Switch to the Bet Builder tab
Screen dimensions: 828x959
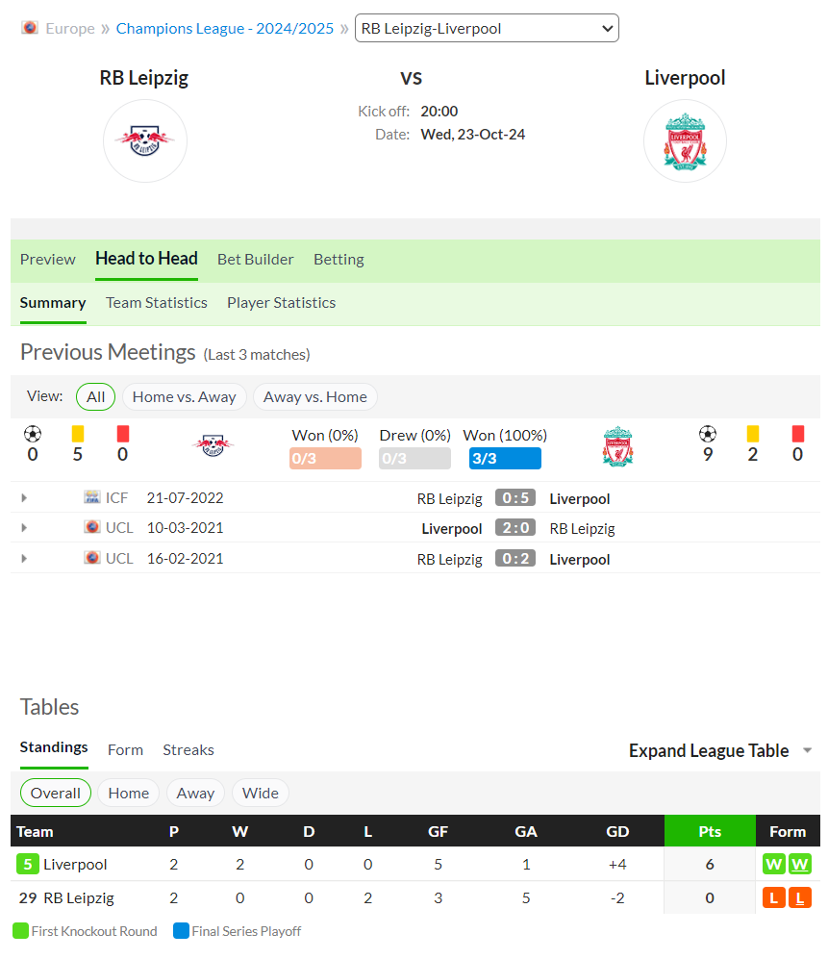click(x=256, y=260)
